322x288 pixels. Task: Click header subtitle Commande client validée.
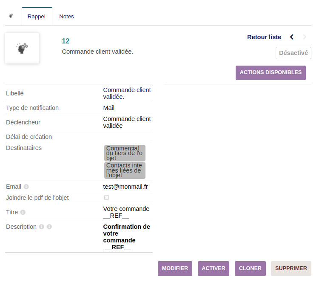[97, 52]
